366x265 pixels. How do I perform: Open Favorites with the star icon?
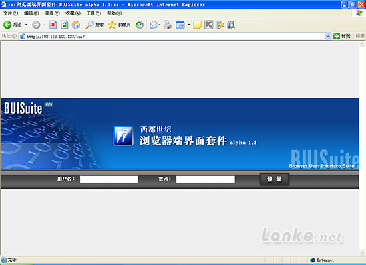pyautogui.click(x=112, y=25)
